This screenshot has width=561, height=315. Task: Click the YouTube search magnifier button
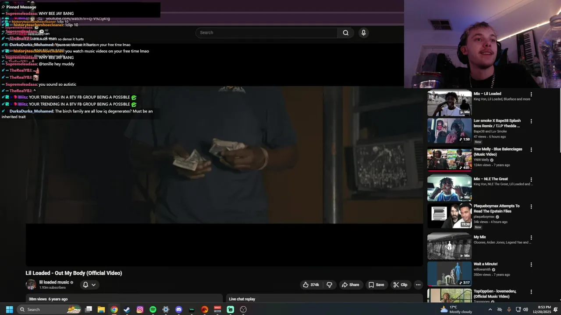point(346,33)
